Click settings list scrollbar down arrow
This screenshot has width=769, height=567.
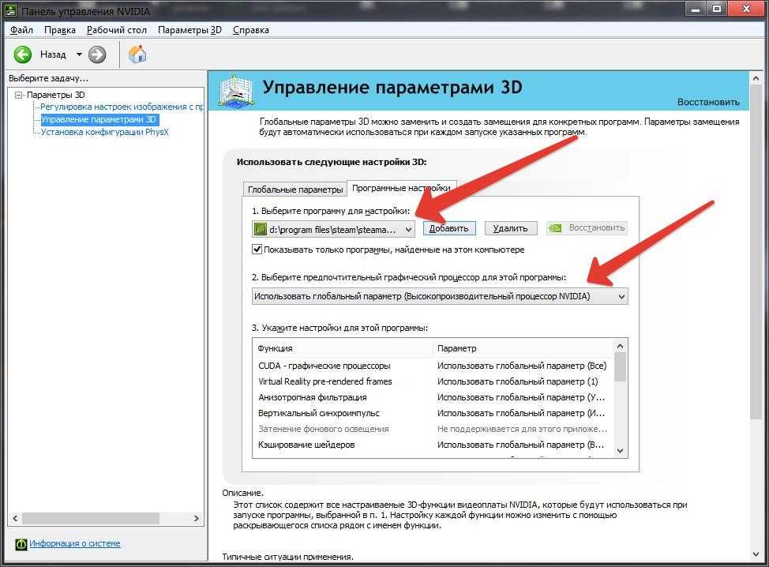click(x=620, y=451)
